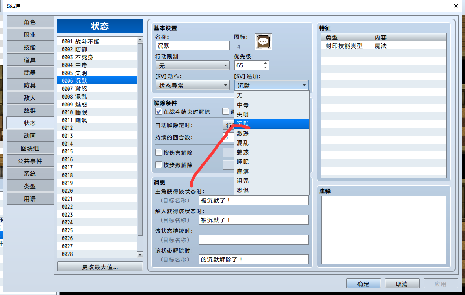Click the 敌人获得该状态时 message field
Screen dimensions: 465x295
point(253,220)
